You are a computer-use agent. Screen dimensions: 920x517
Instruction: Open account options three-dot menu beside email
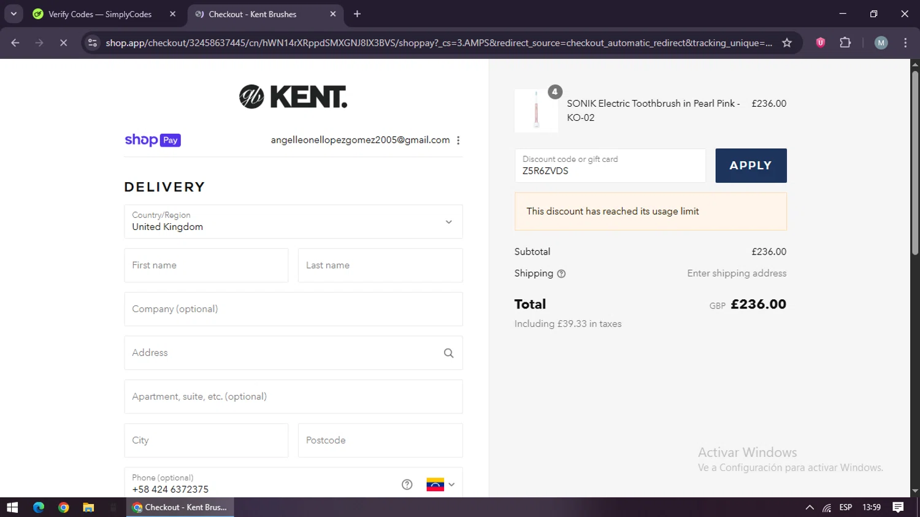[x=458, y=140]
